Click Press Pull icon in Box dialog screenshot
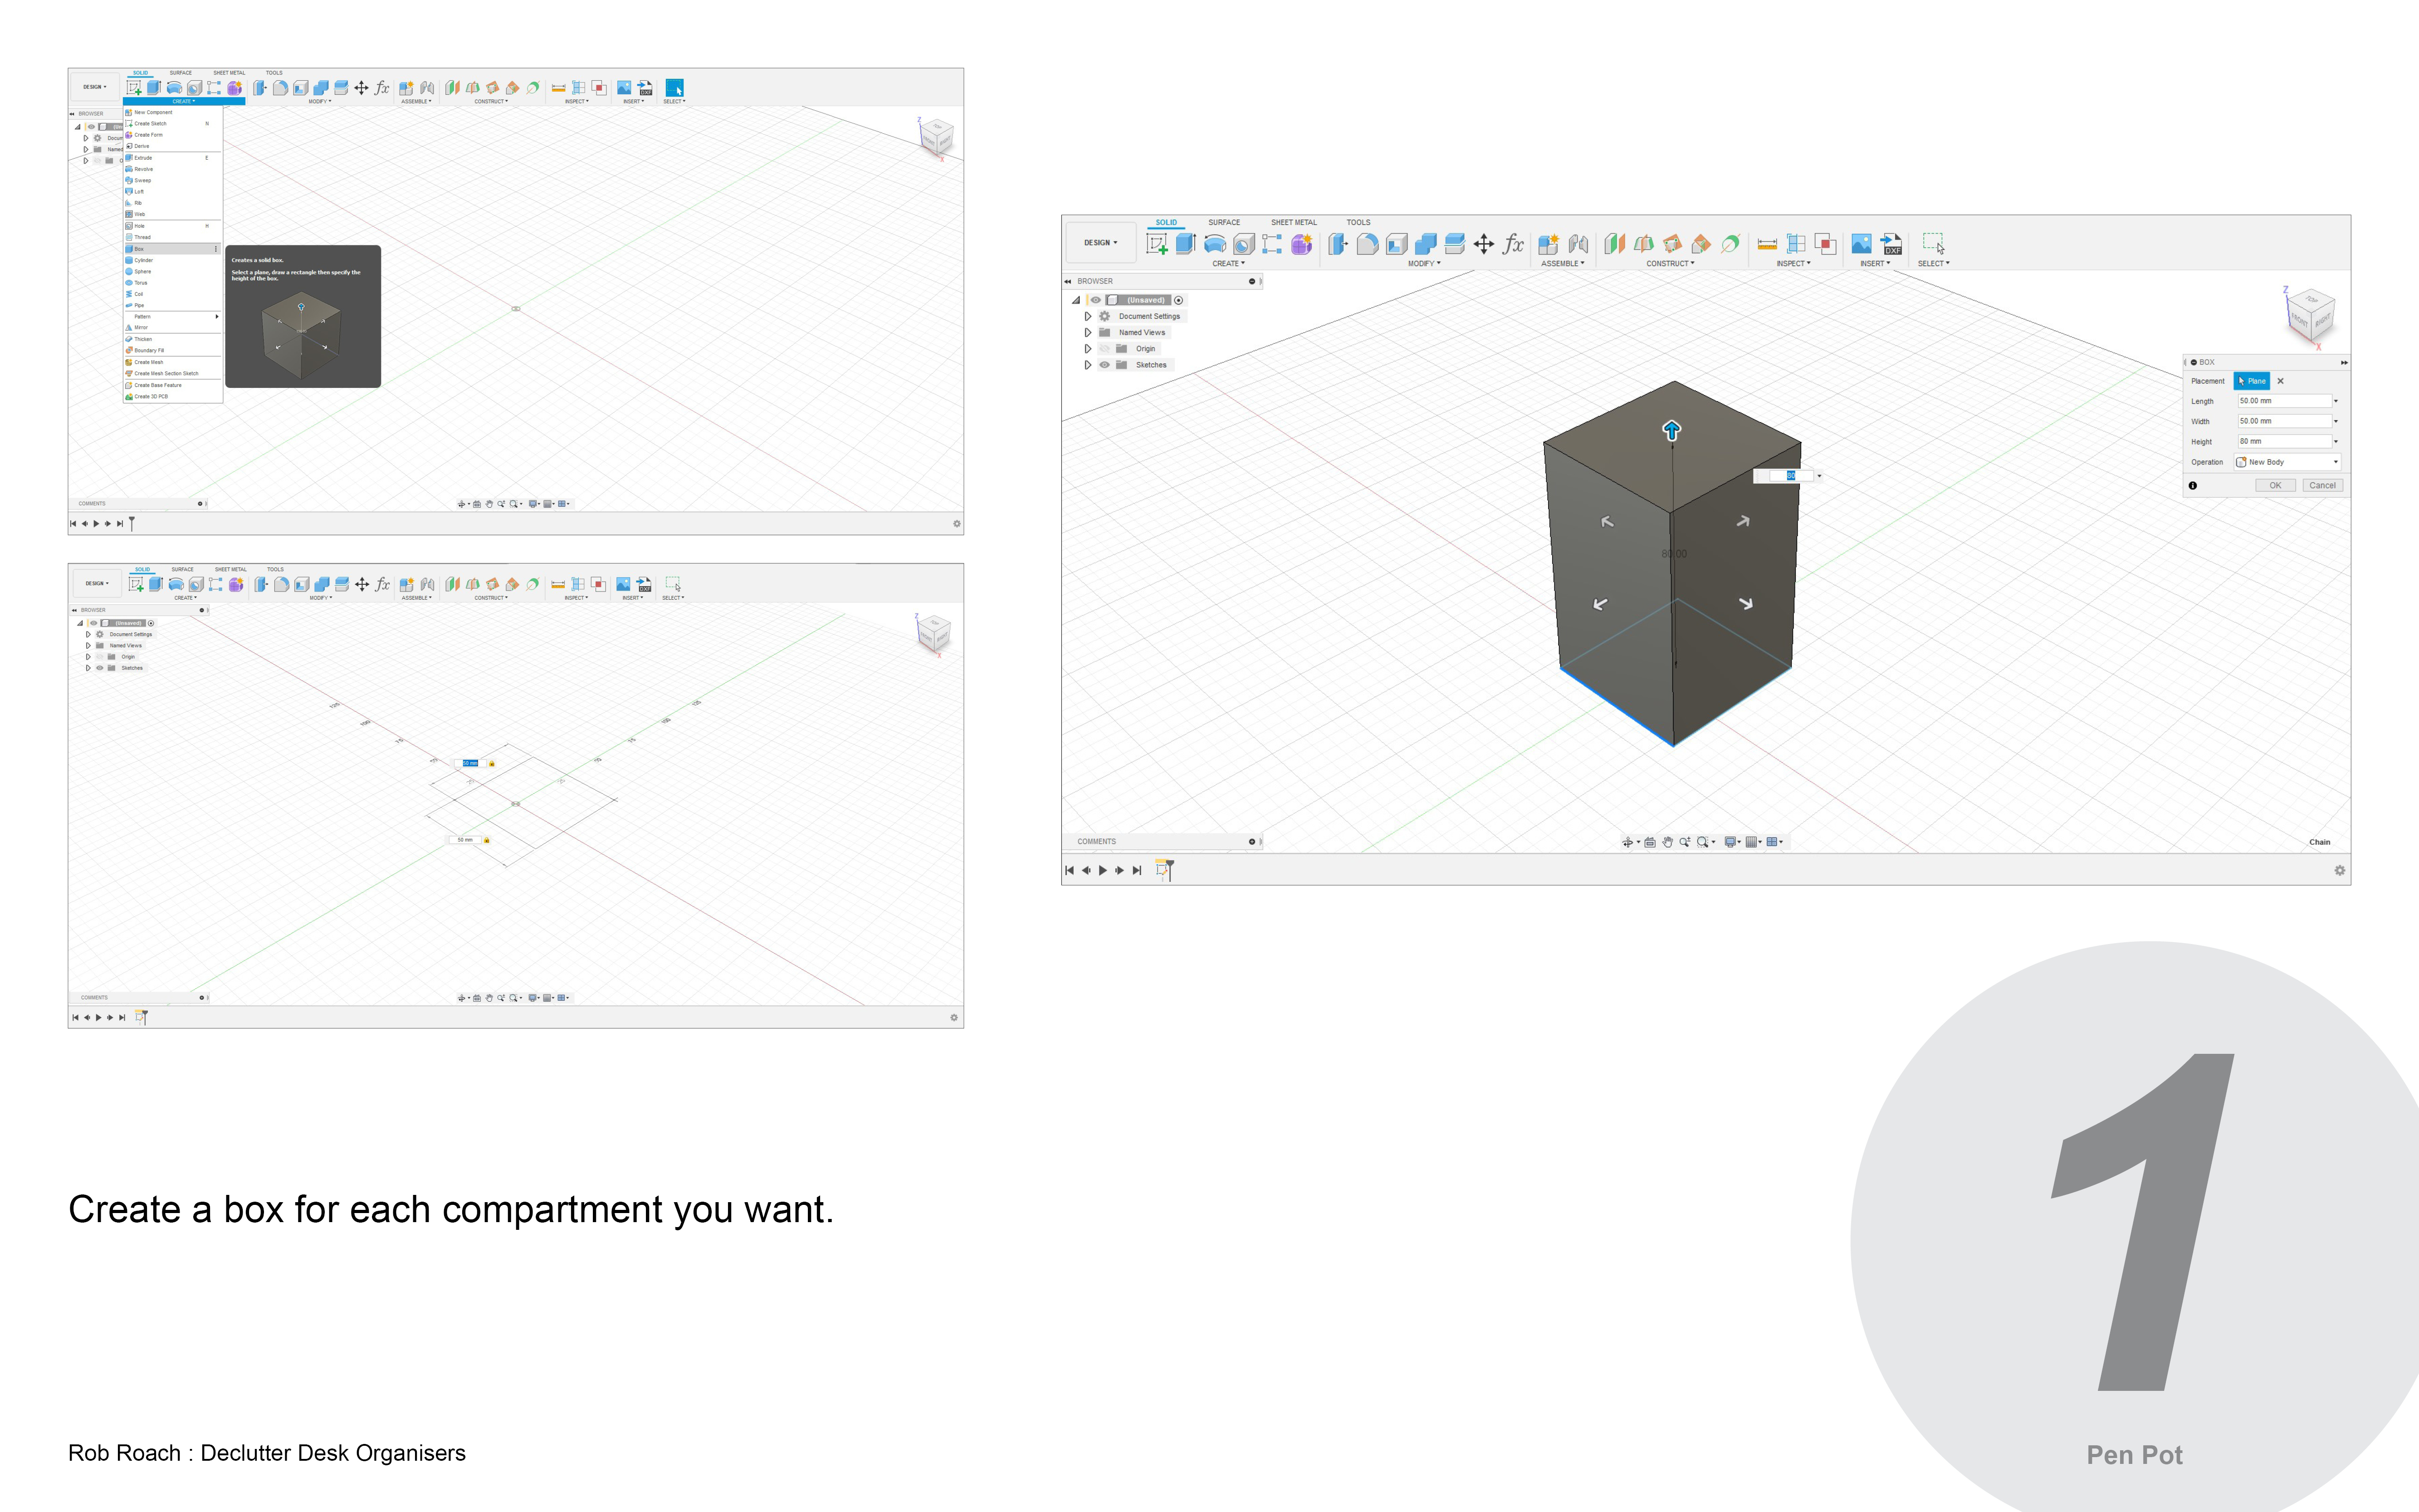 1339,244
